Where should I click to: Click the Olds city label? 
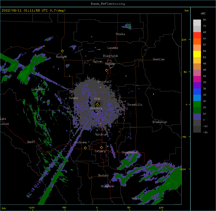point(97,99)
